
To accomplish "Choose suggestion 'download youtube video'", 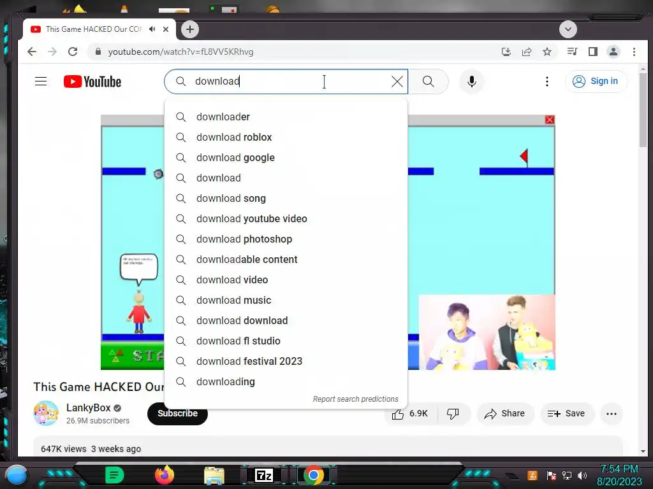I will coord(286,219).
